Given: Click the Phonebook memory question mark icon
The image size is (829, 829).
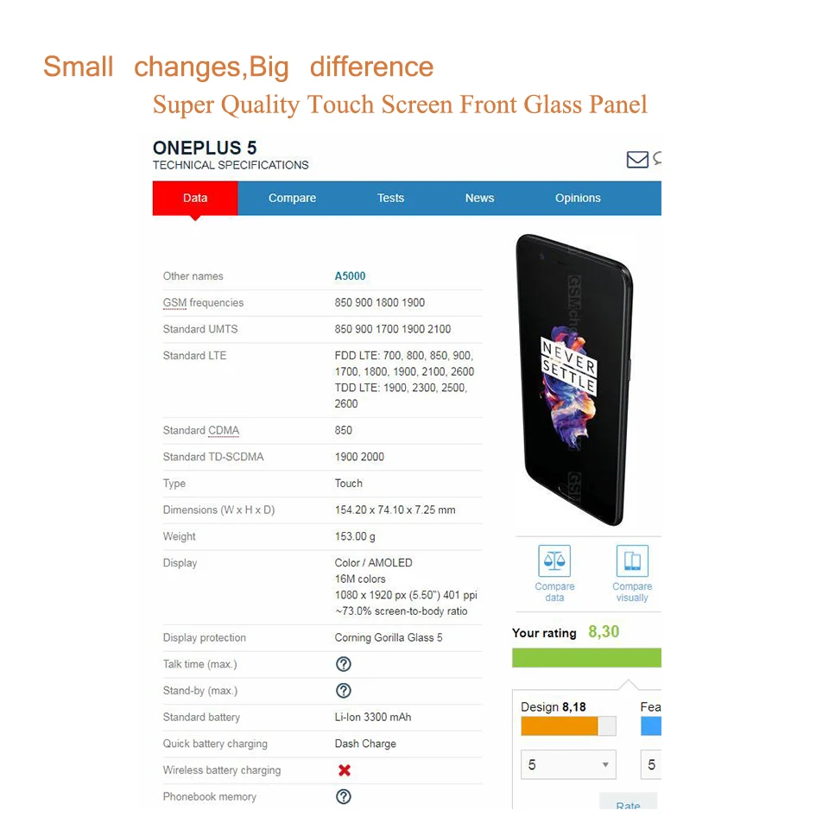Looking at the screenshot, I should point(344,797).
